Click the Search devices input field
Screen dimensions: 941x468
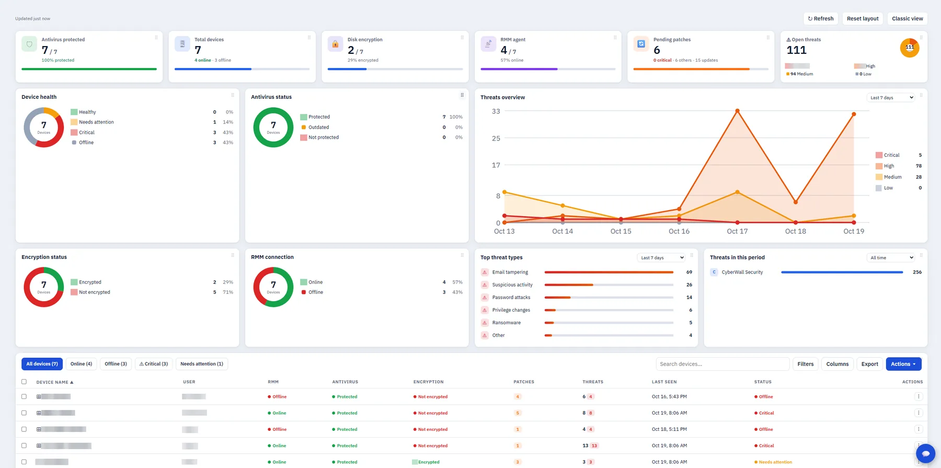point(722,364)
